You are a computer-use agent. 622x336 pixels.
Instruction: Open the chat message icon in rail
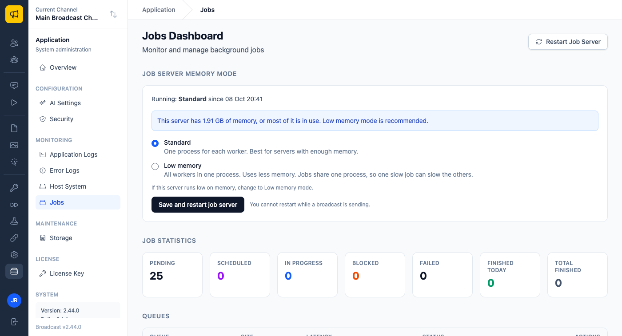point(14,86)
